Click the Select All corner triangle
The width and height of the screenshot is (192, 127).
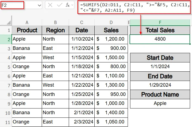point(8,22)
